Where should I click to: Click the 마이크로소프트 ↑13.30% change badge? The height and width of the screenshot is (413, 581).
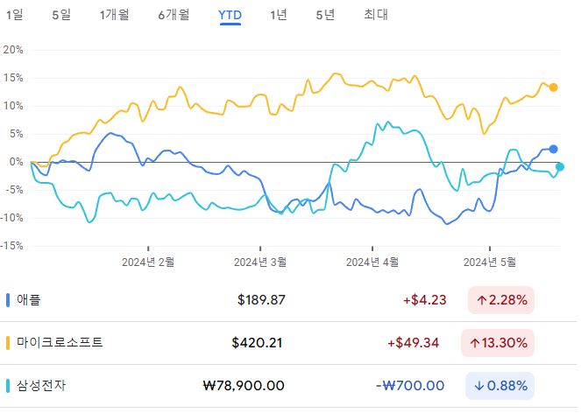pos(498,343)
